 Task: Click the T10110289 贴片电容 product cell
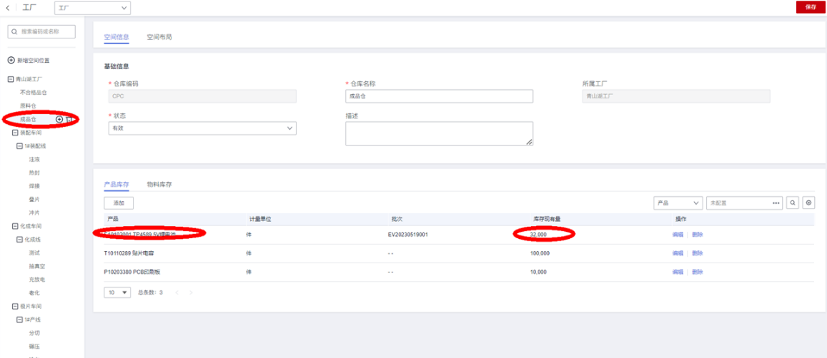[129, 253]
